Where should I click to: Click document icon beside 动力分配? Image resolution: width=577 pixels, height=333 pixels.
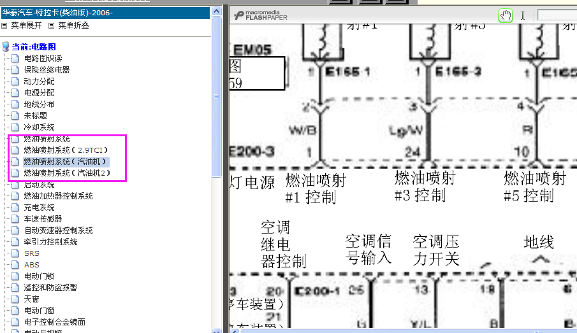tap(15, 81)
